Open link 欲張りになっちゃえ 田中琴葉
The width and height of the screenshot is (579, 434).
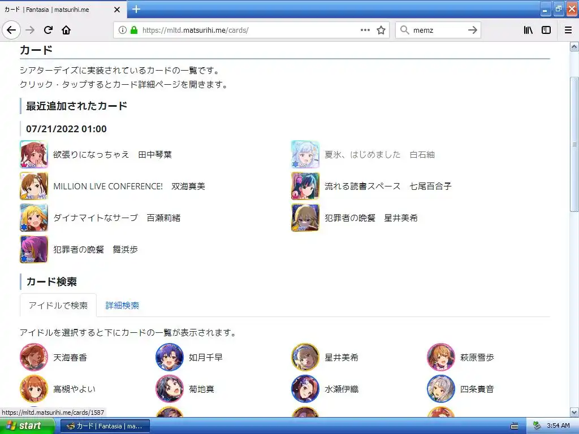(x=113, y=155)
